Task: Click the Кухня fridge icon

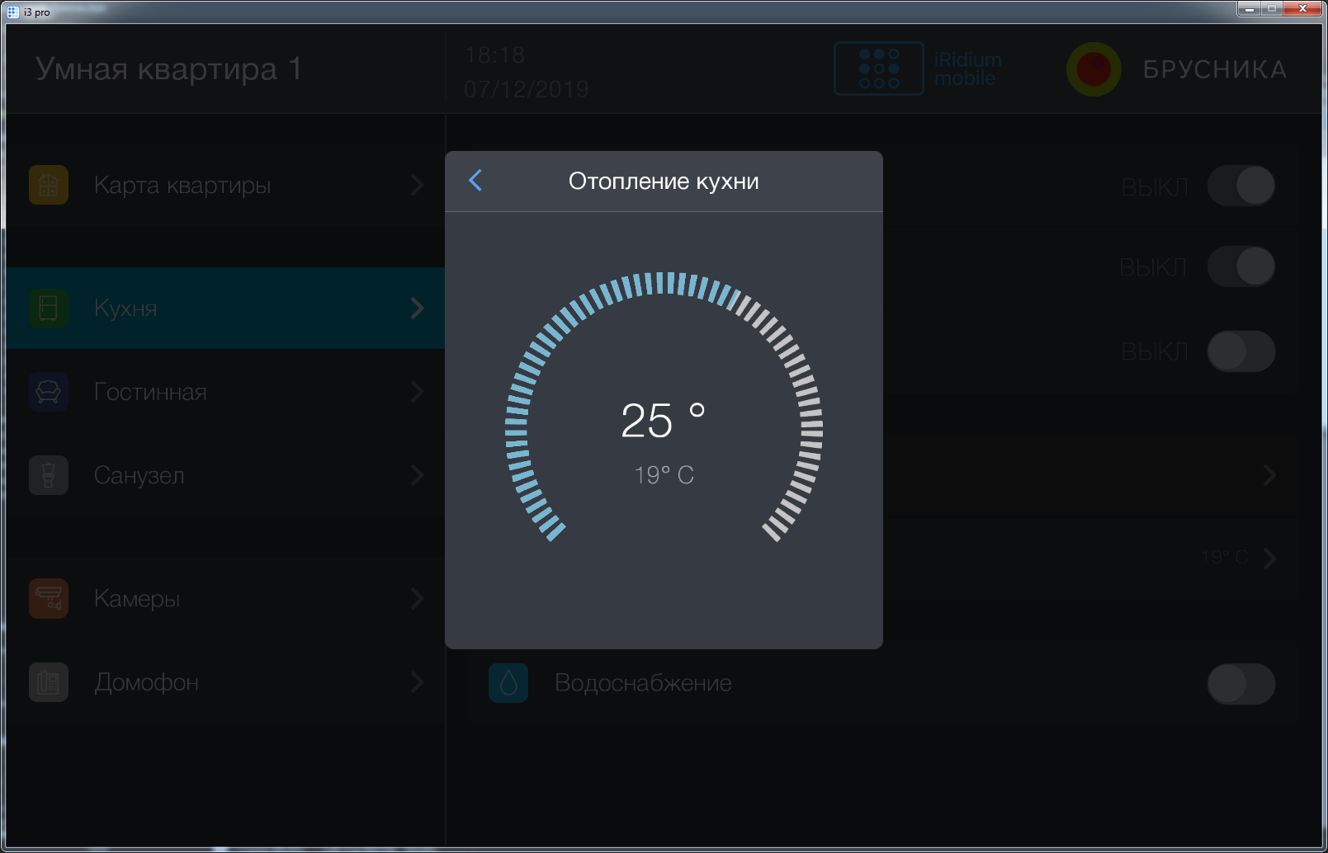Action: 49,308
